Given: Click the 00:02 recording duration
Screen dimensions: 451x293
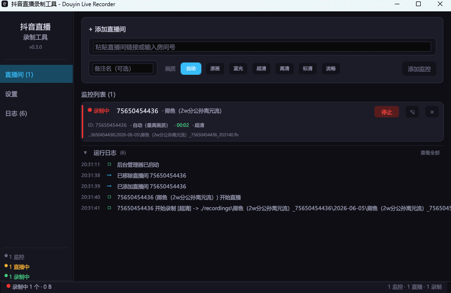Looking at the screenshot, I should pos(182,125).
